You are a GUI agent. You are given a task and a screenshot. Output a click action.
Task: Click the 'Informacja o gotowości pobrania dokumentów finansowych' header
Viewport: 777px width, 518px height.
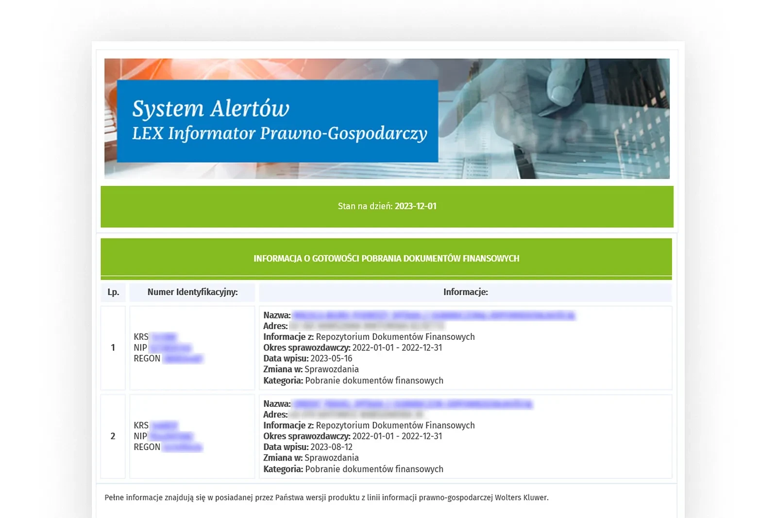(387, 258)
